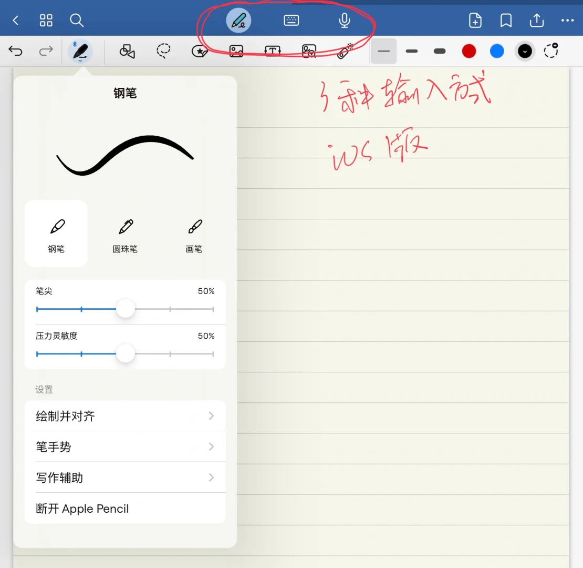Image resolution: width=583 pixels, height=568 pixels.
Task: Switch to keyboard input mode
Action: point(291,20)
